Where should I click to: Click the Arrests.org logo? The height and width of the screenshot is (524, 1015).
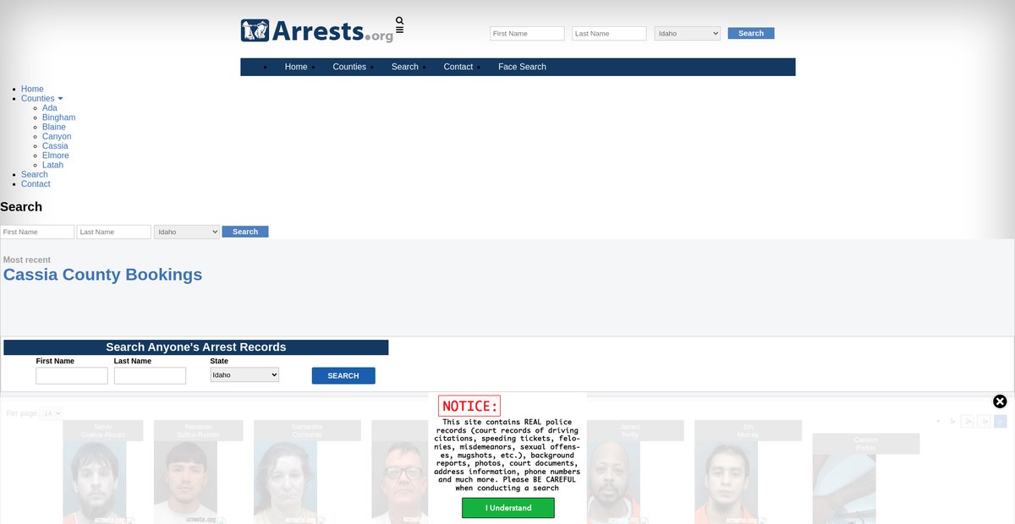(x=317, y=31)
